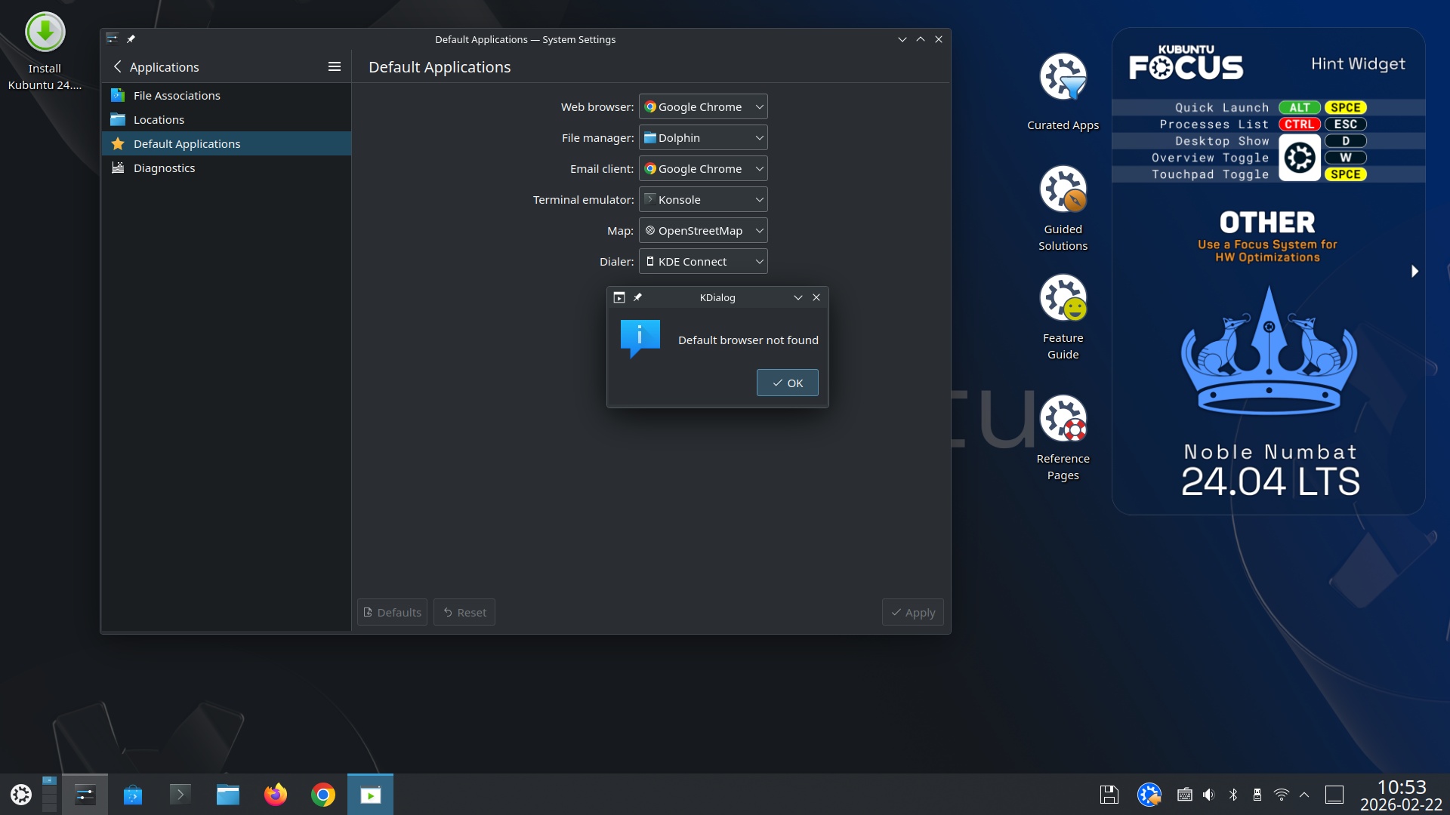1450x815 pixels.
Task: Open Konsole terminal from the taskbar
Action: (180, 795)
